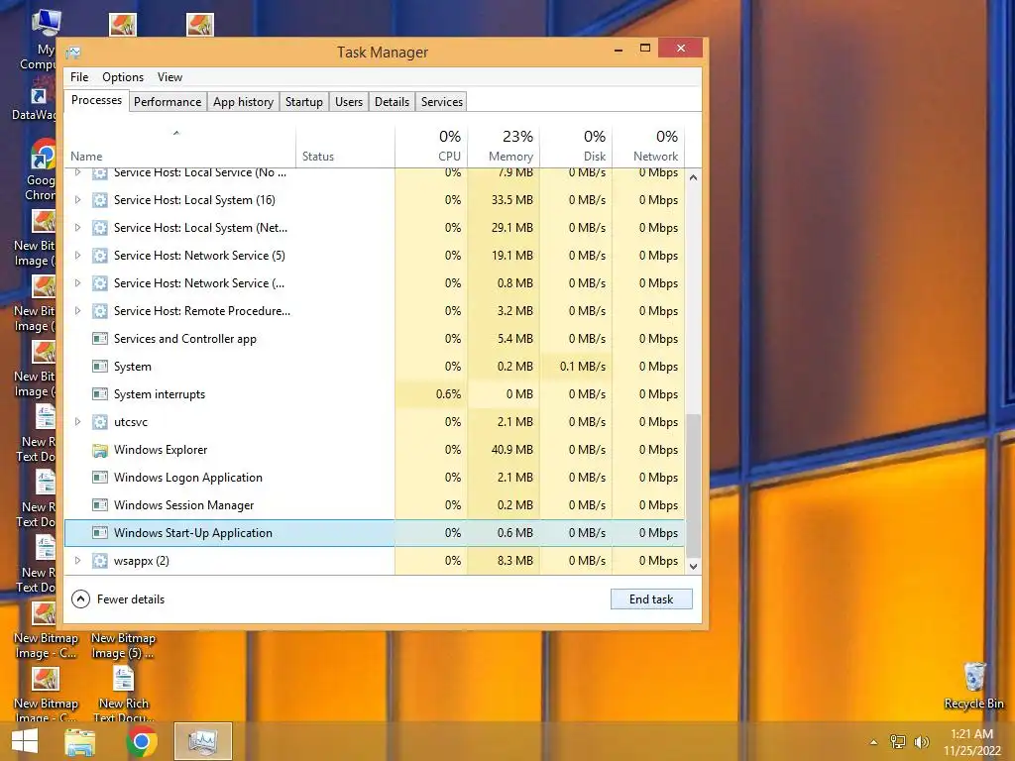The width and height of the screenshot is (1015, 761).
Task: Collapse view with Fewer details arrow
Action: [x=80, y=599]
